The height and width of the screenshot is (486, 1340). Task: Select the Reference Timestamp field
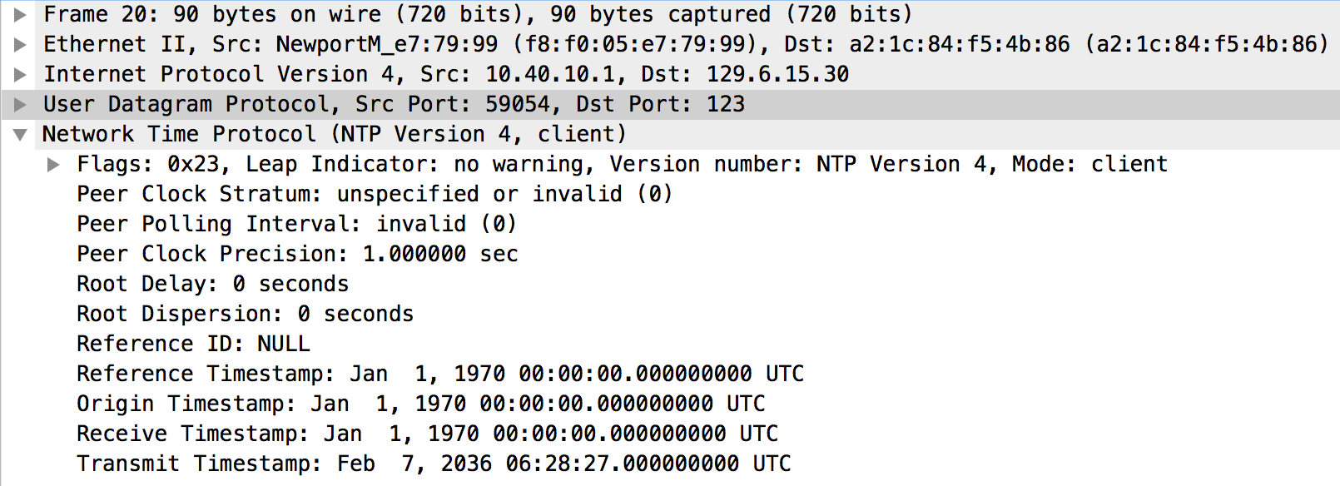tap(440, 374)
